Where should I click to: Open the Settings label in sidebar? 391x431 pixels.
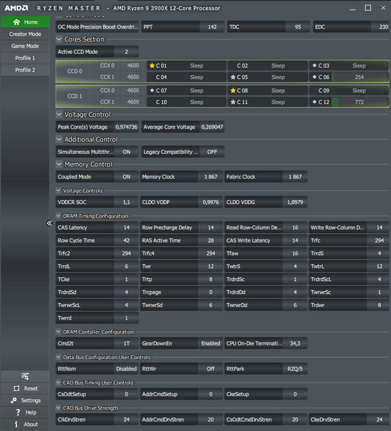click(x=31, y=400)
